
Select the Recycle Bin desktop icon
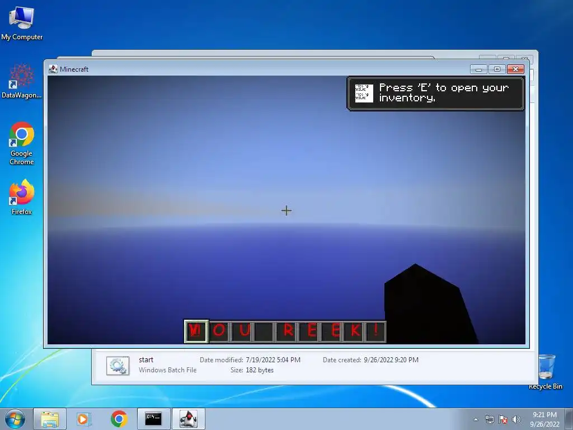tap(546, 372)
